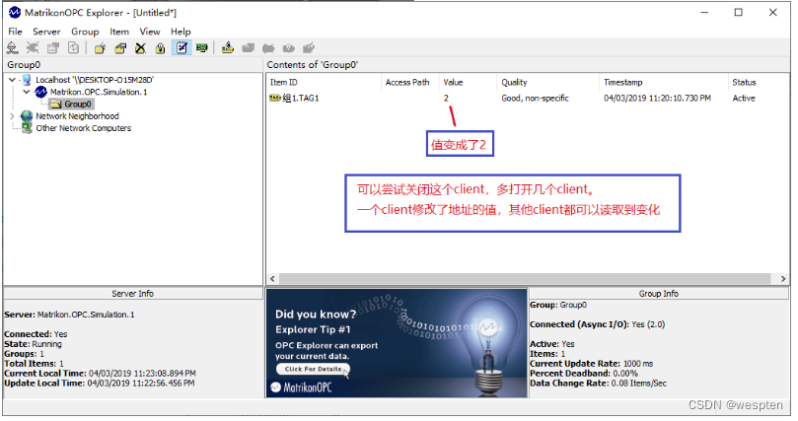Open the Item menu
Viewport: 798px width, 421px height.
[x=119, y=32]
